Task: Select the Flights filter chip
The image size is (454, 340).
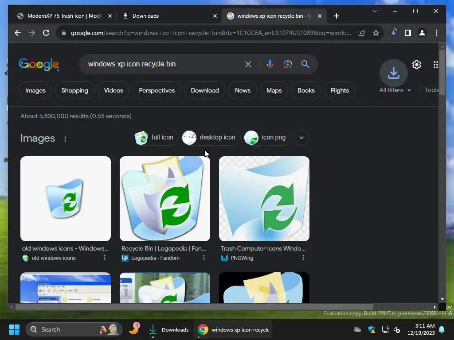Action: pos(340,90)
